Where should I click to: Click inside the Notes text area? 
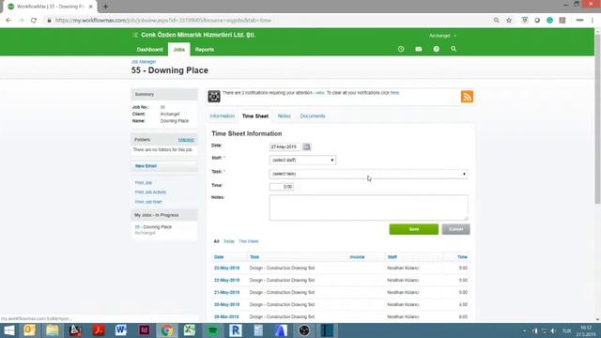coord(368,207)
